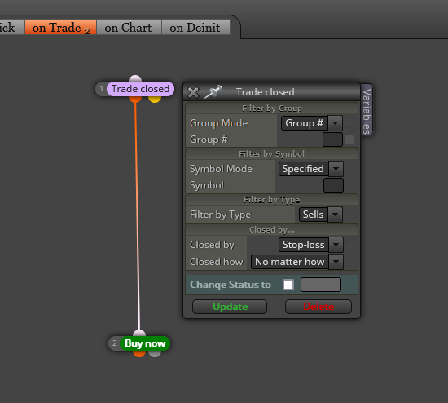448x403 pixels.
Task: Click the gray output connector of Buy now
Action: (x=155, y=354)
